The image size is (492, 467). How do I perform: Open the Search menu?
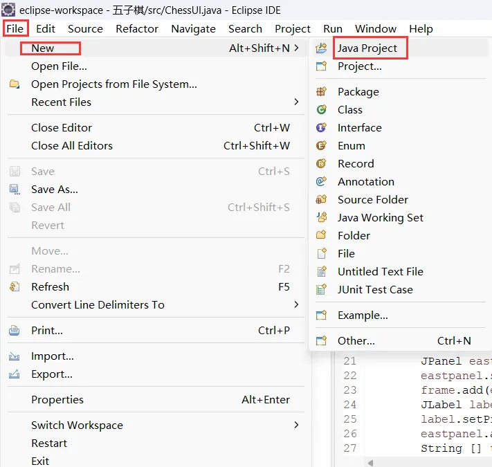[245, 28]
